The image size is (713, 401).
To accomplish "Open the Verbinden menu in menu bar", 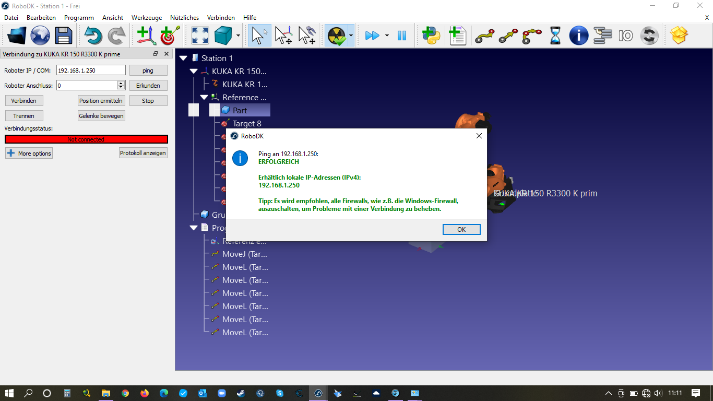I will pyautogui.click(x=221, y=17).
